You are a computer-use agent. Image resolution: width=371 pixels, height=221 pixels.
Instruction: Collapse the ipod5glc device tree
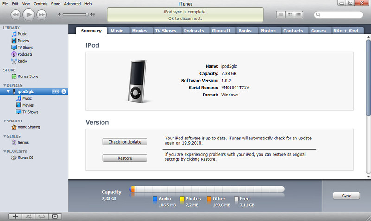click(x=8, y=91)
